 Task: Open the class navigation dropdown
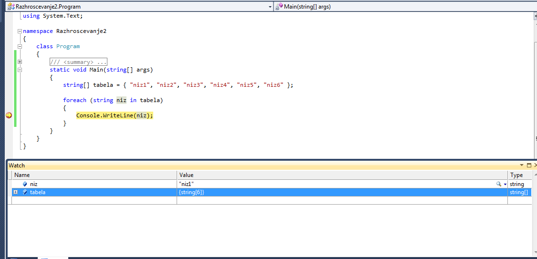[x=270, y=7]
